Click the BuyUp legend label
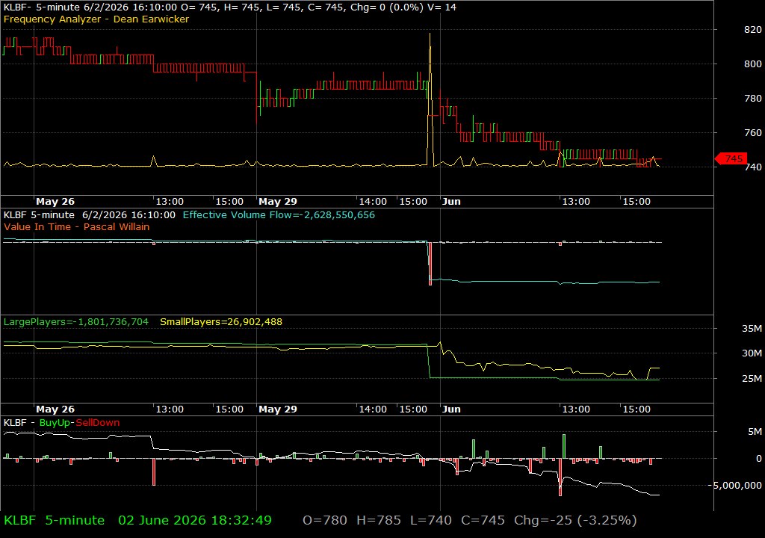This screenshot has height=538, width=765. point(55,422)
